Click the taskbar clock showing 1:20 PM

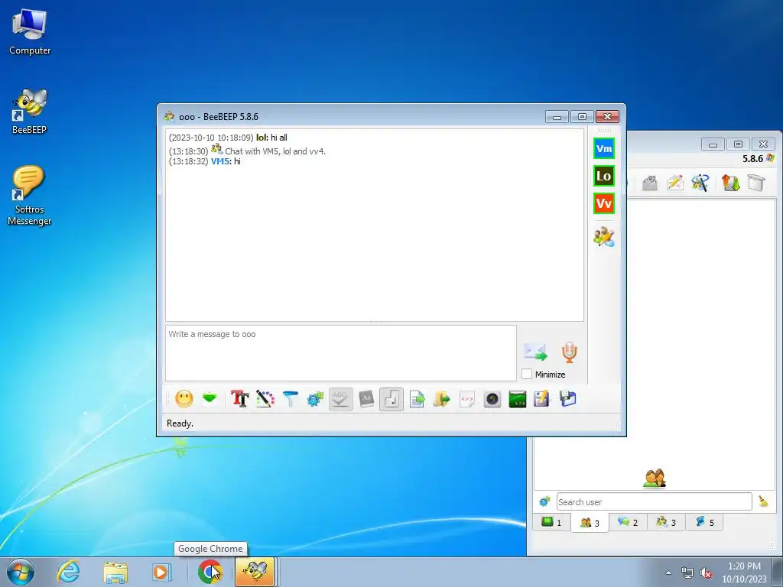(x=744, y=572)
